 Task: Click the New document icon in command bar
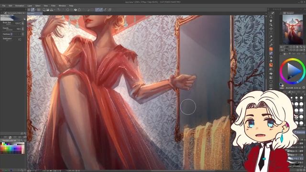tap(44, 10)
